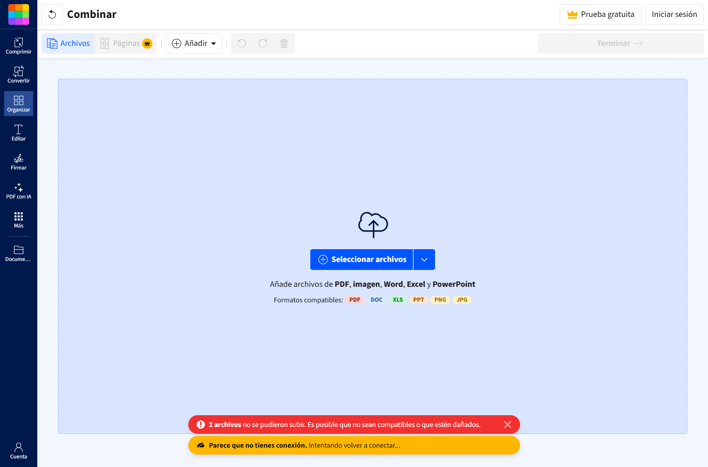The image size is (708, 467).
Task: Expand arrow beside Seleccionar archivos
Action: point(424,260)
